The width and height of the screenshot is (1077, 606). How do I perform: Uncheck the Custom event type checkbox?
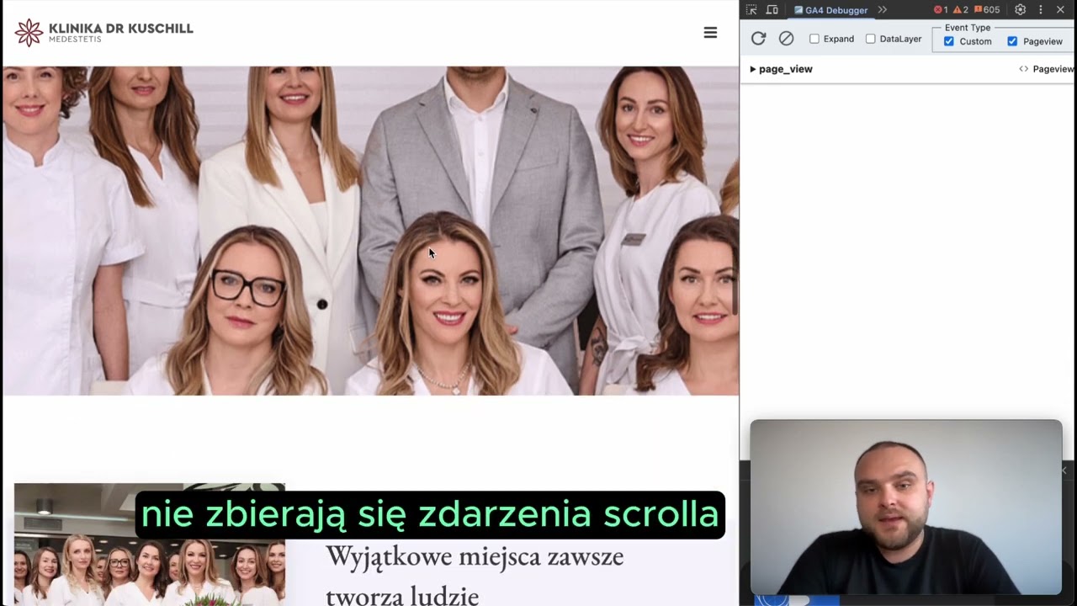click(949, 41)
